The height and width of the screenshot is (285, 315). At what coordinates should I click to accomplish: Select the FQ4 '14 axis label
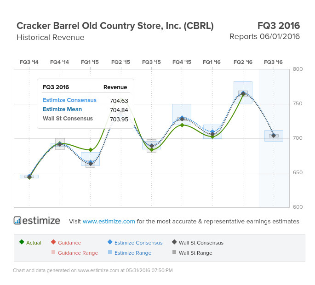59,62
